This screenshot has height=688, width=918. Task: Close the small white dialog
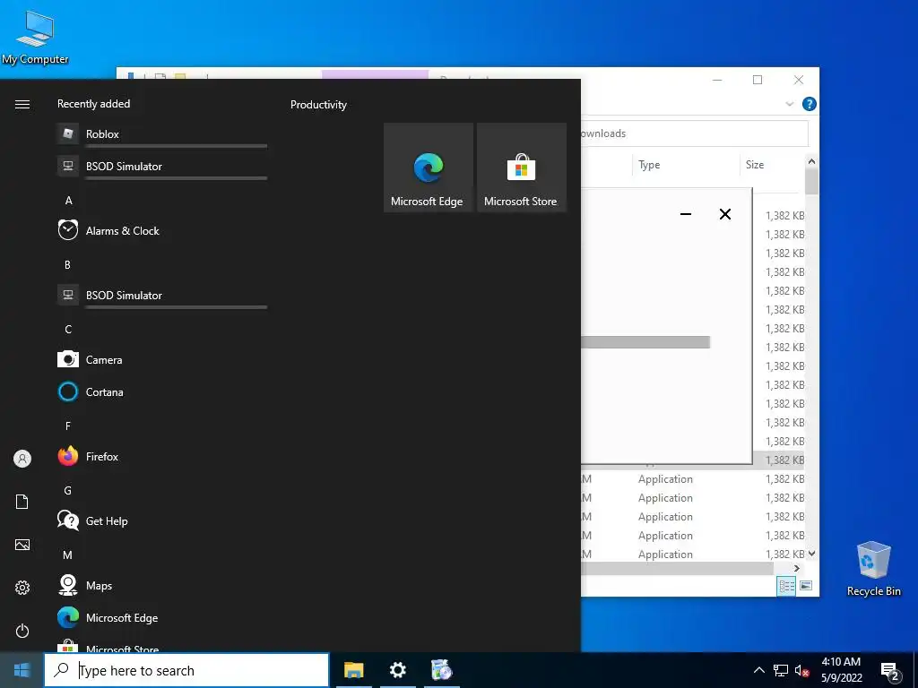click(x=724, y=214)
